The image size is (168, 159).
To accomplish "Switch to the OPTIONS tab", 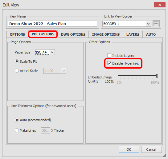I will [17, 34].
